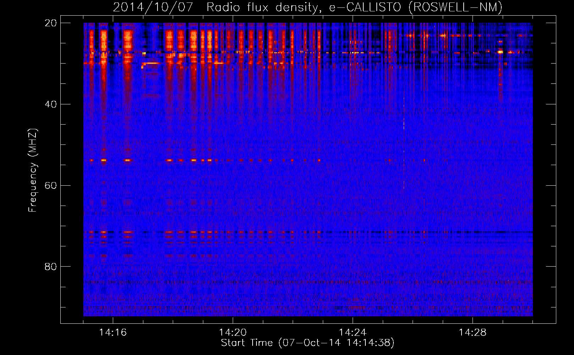Click the '20' frequency tick label
Viewport: 574px width, 355px height.
pos(51,23)
